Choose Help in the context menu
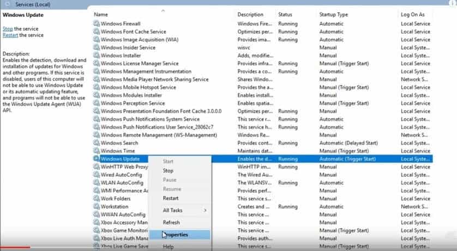457x251 pixels. coord(168,247)
